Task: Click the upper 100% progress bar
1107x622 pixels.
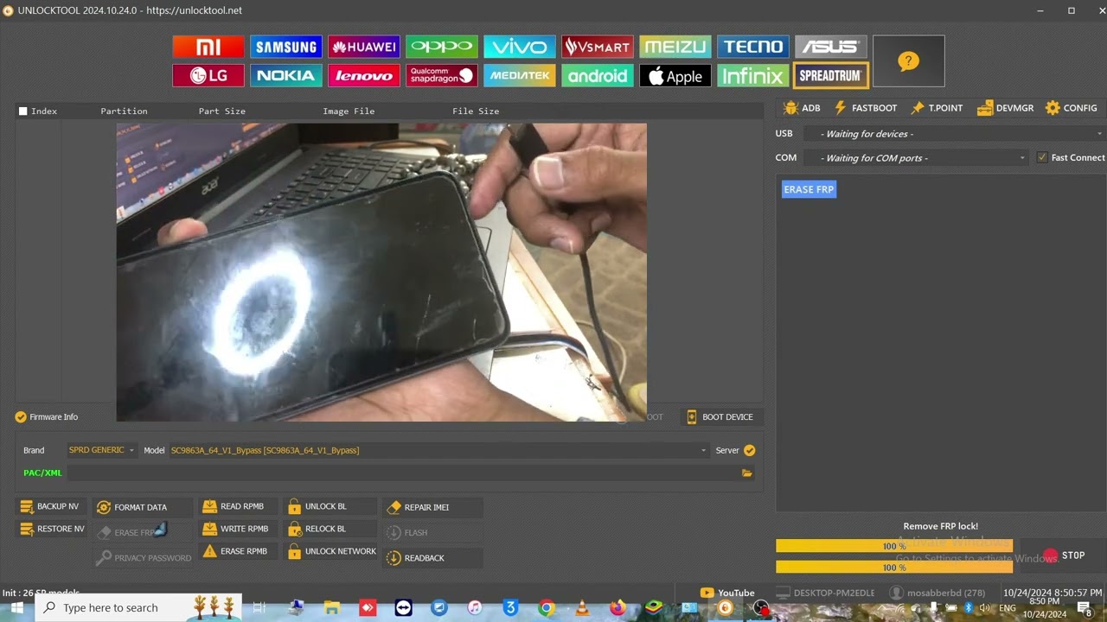Action: coord(894,546)
